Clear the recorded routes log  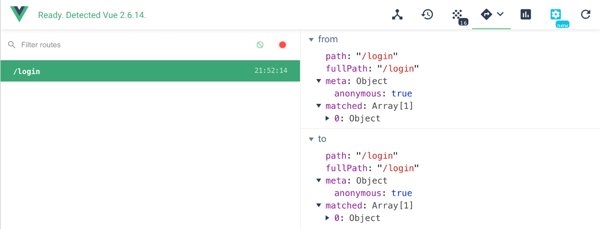pos(260,45)
